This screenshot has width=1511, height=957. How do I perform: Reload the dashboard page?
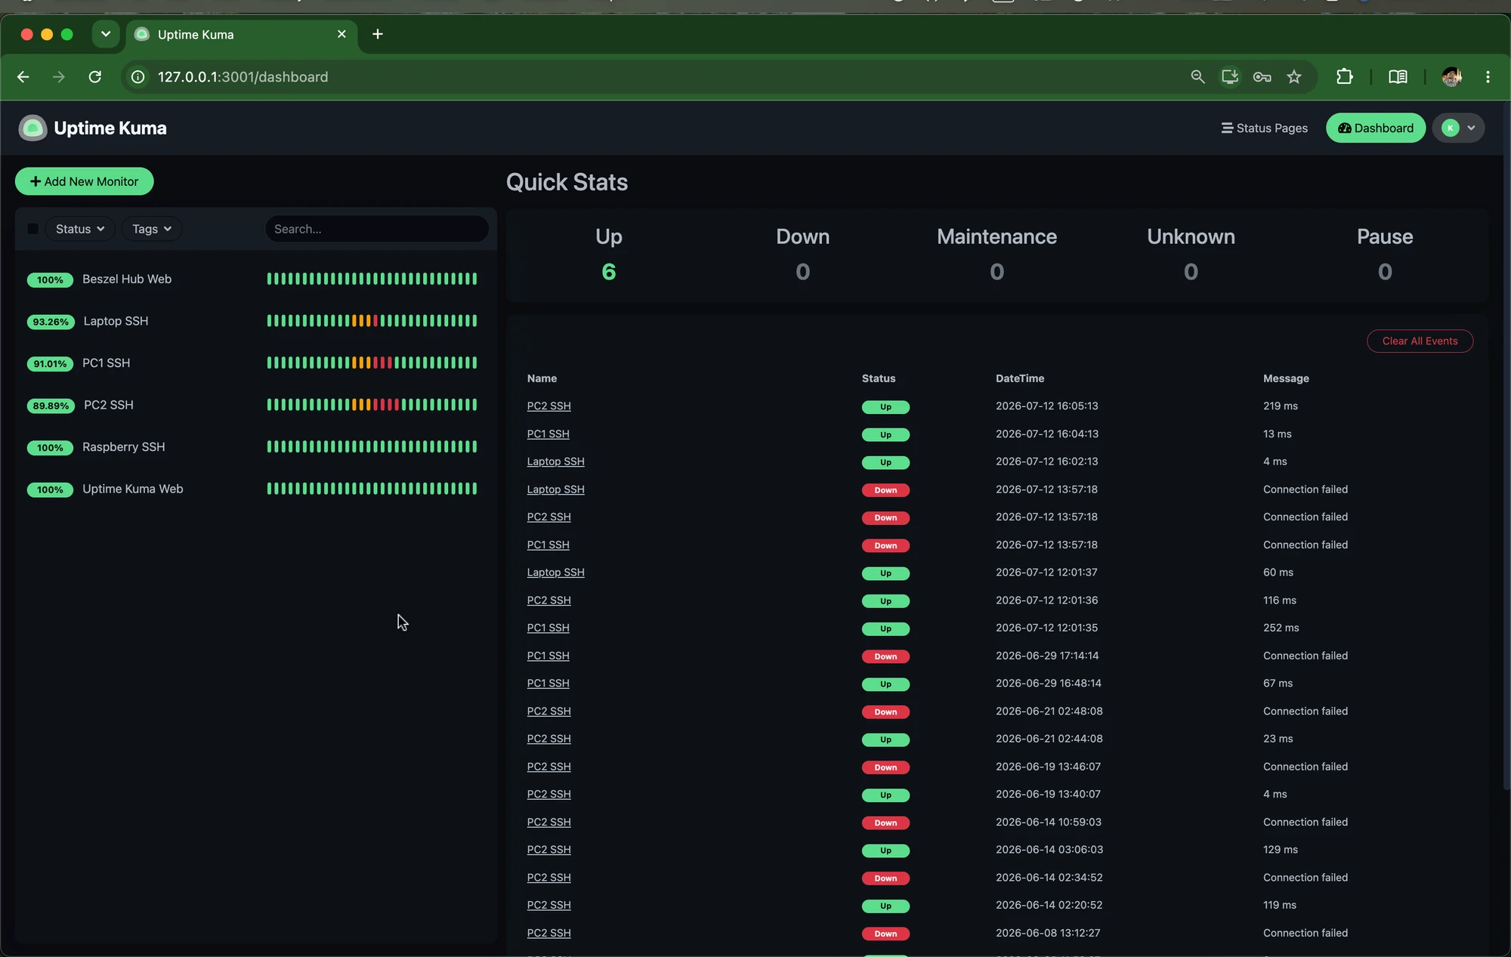tap(95, 77)
